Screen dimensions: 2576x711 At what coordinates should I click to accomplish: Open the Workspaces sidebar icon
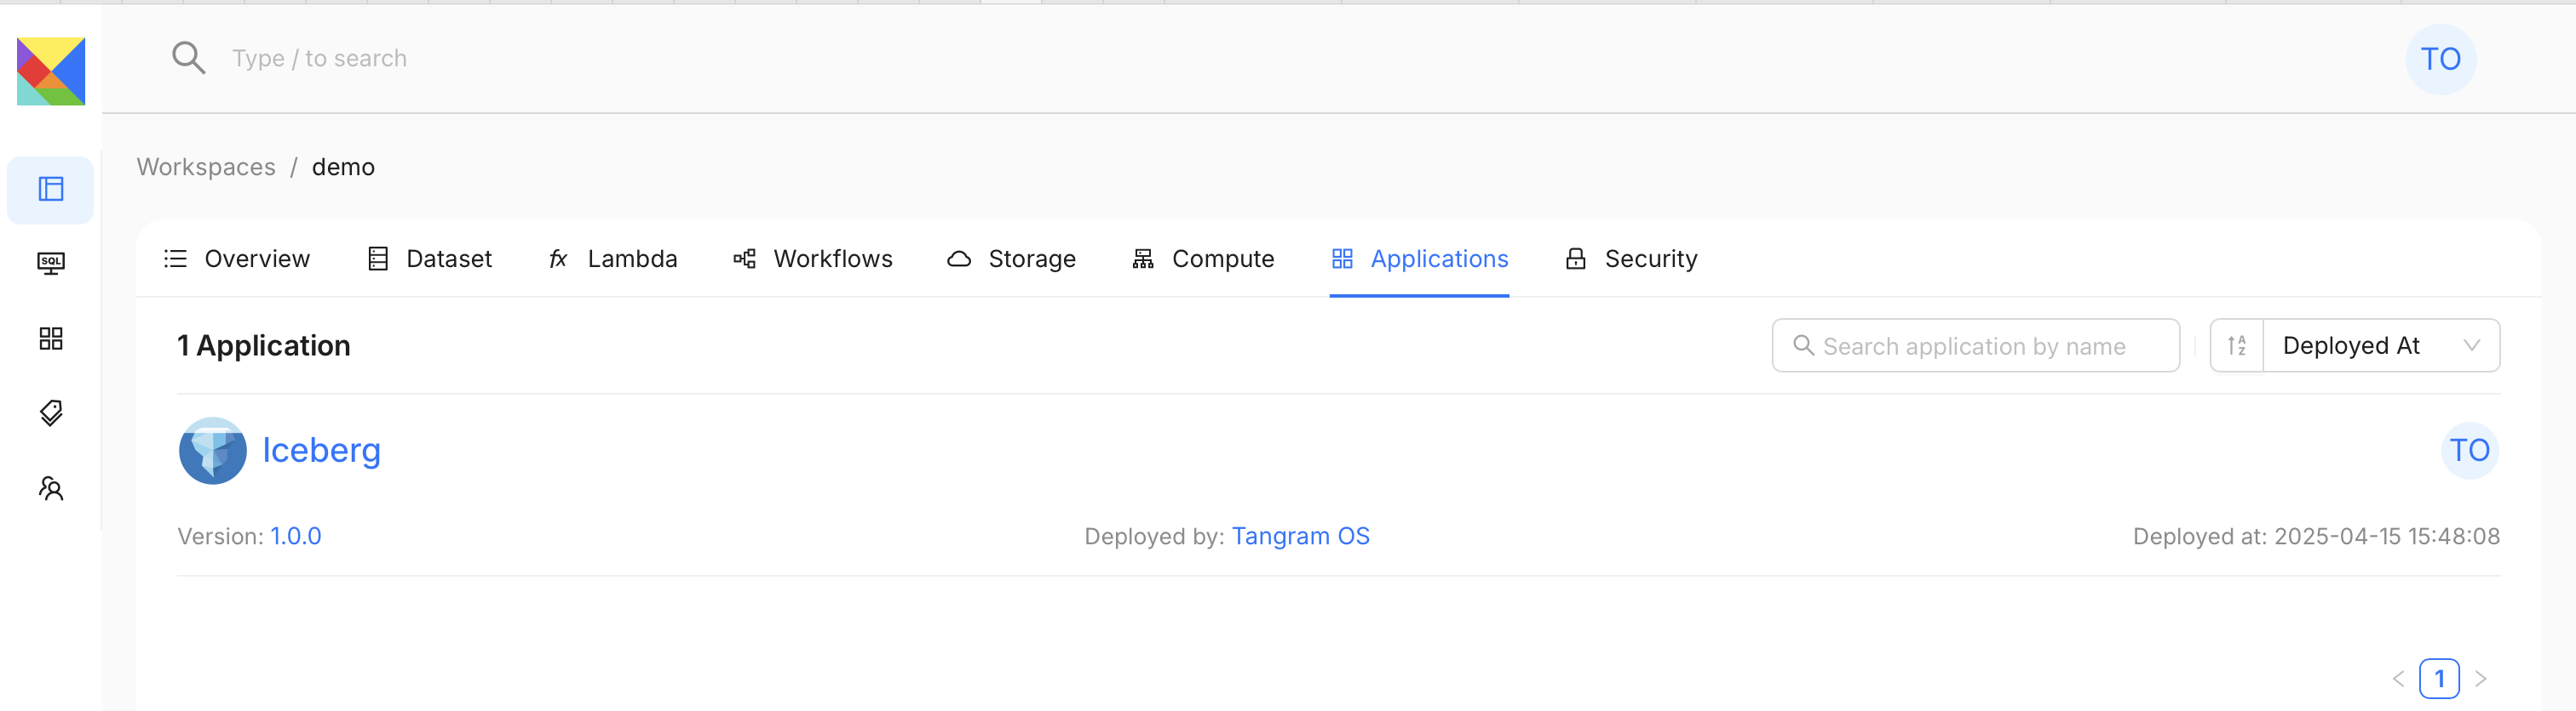[51, 189]
